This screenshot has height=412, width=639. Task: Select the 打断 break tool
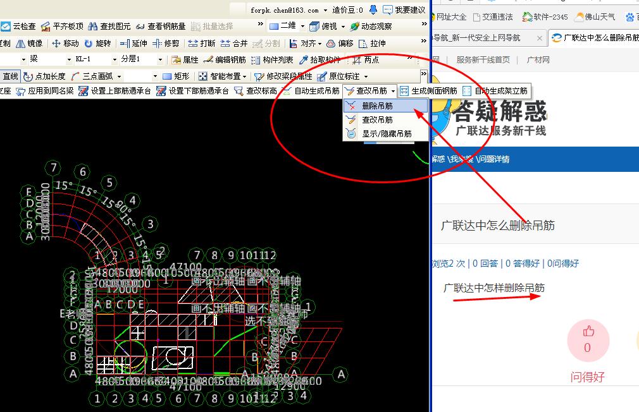tap(202, 43)
